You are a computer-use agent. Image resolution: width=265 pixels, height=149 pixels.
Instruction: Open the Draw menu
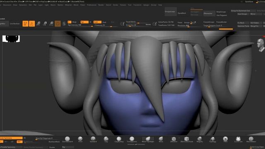(x=15, y=5)
